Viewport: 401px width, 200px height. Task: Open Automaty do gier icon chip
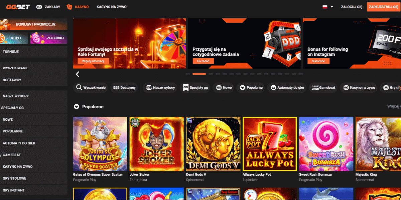(287, 88)
